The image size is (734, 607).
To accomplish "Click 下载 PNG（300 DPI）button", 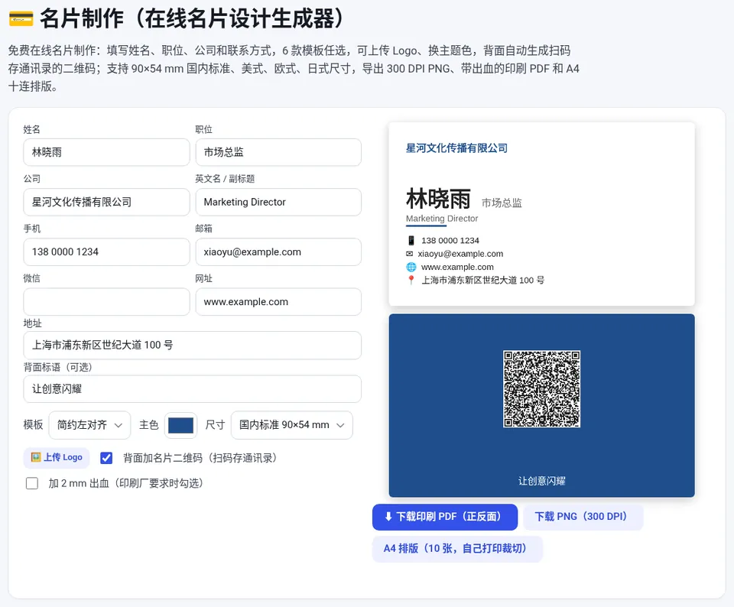I will (x=583, y=517).
